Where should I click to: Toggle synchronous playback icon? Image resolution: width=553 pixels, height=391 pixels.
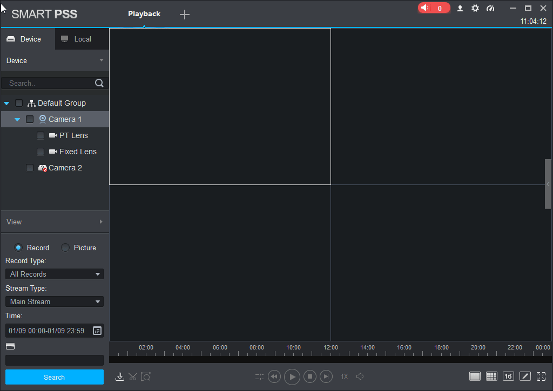click(259, 377)
